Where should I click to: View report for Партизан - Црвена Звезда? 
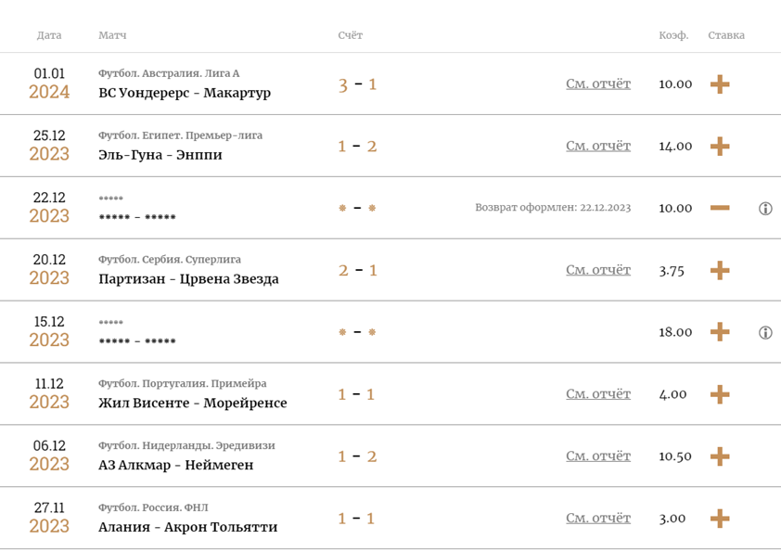[x=598, y=270]
